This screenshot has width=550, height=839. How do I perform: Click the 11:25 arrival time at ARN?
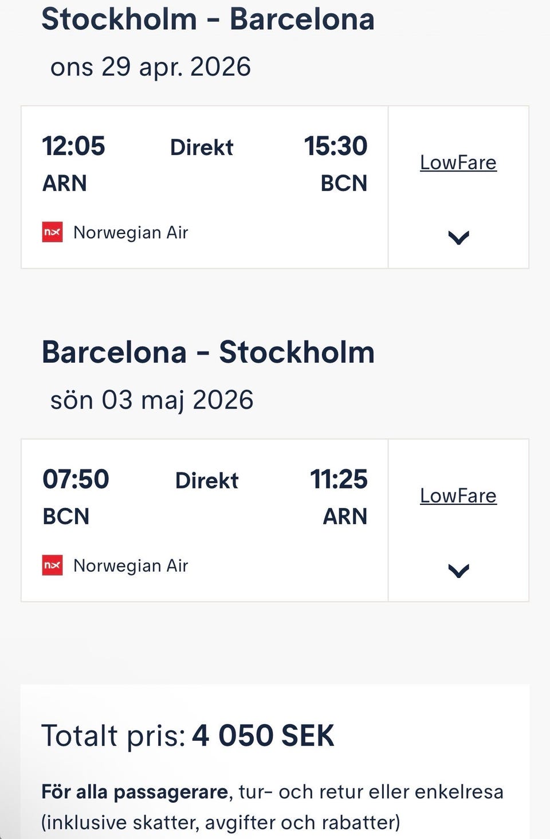click(x=338, y=479)
